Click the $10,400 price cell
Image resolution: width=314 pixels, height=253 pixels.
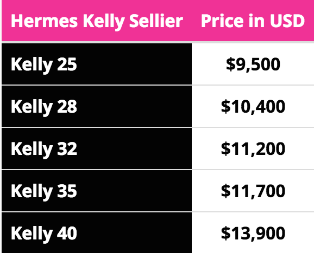coord(253,107)
